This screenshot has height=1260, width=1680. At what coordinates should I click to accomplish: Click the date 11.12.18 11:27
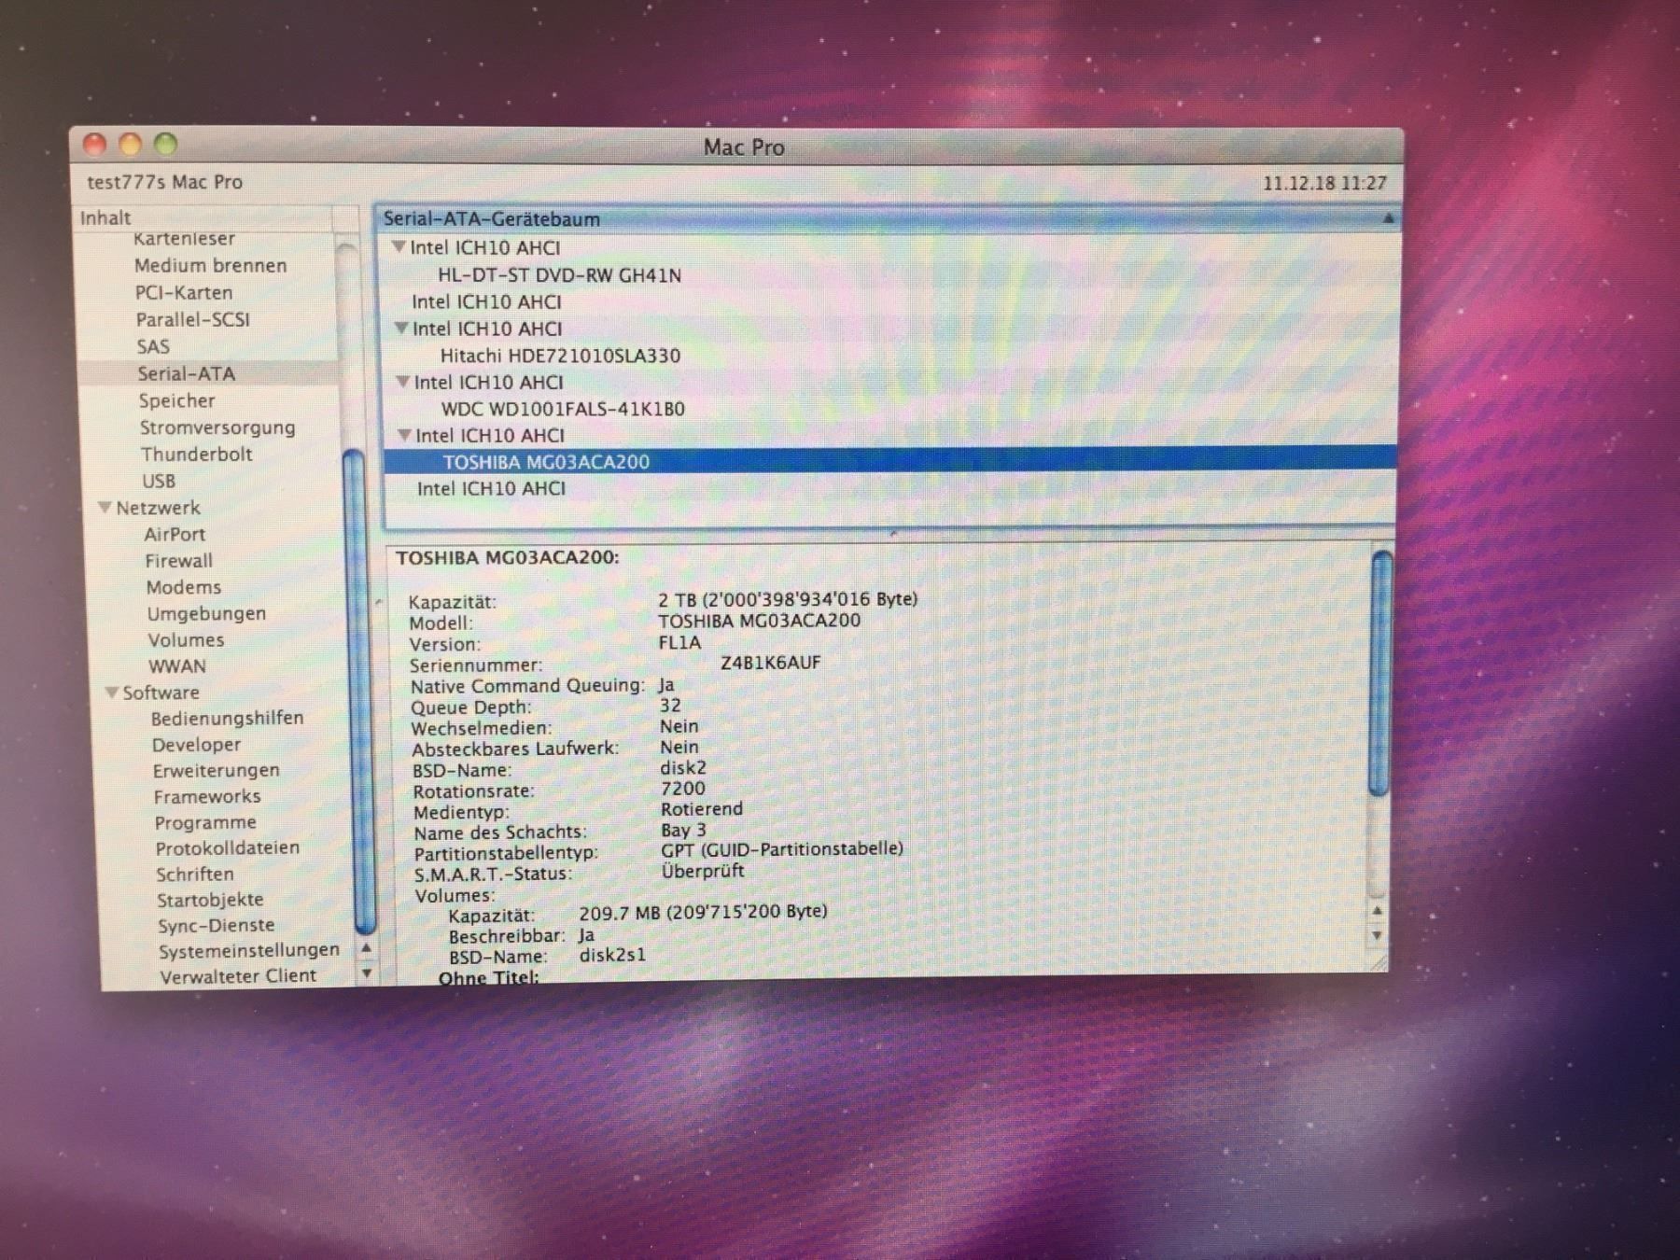pos(1324,183)
